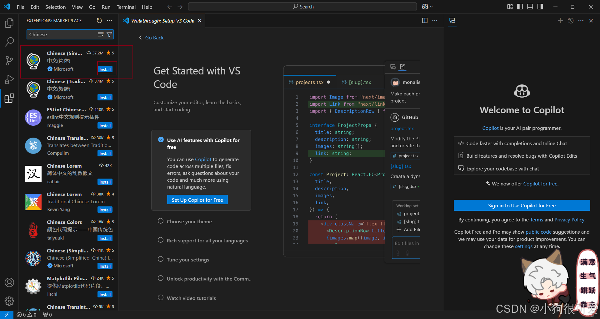
Task: Go Back from the walkthrough
Action: 151,38
